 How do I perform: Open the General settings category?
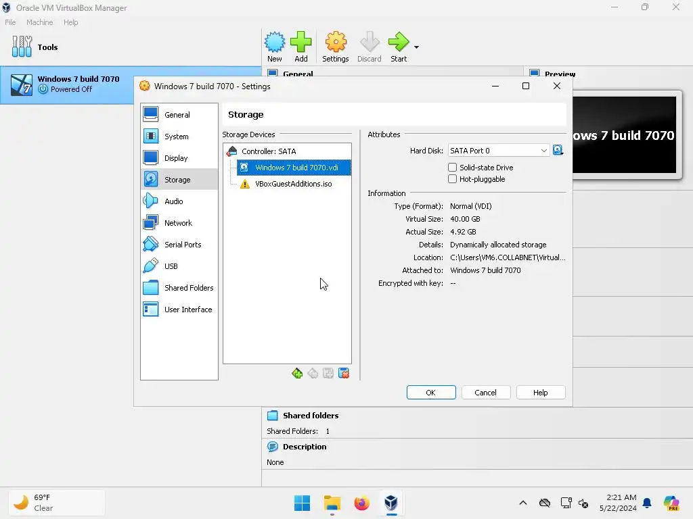coord(179,115)
